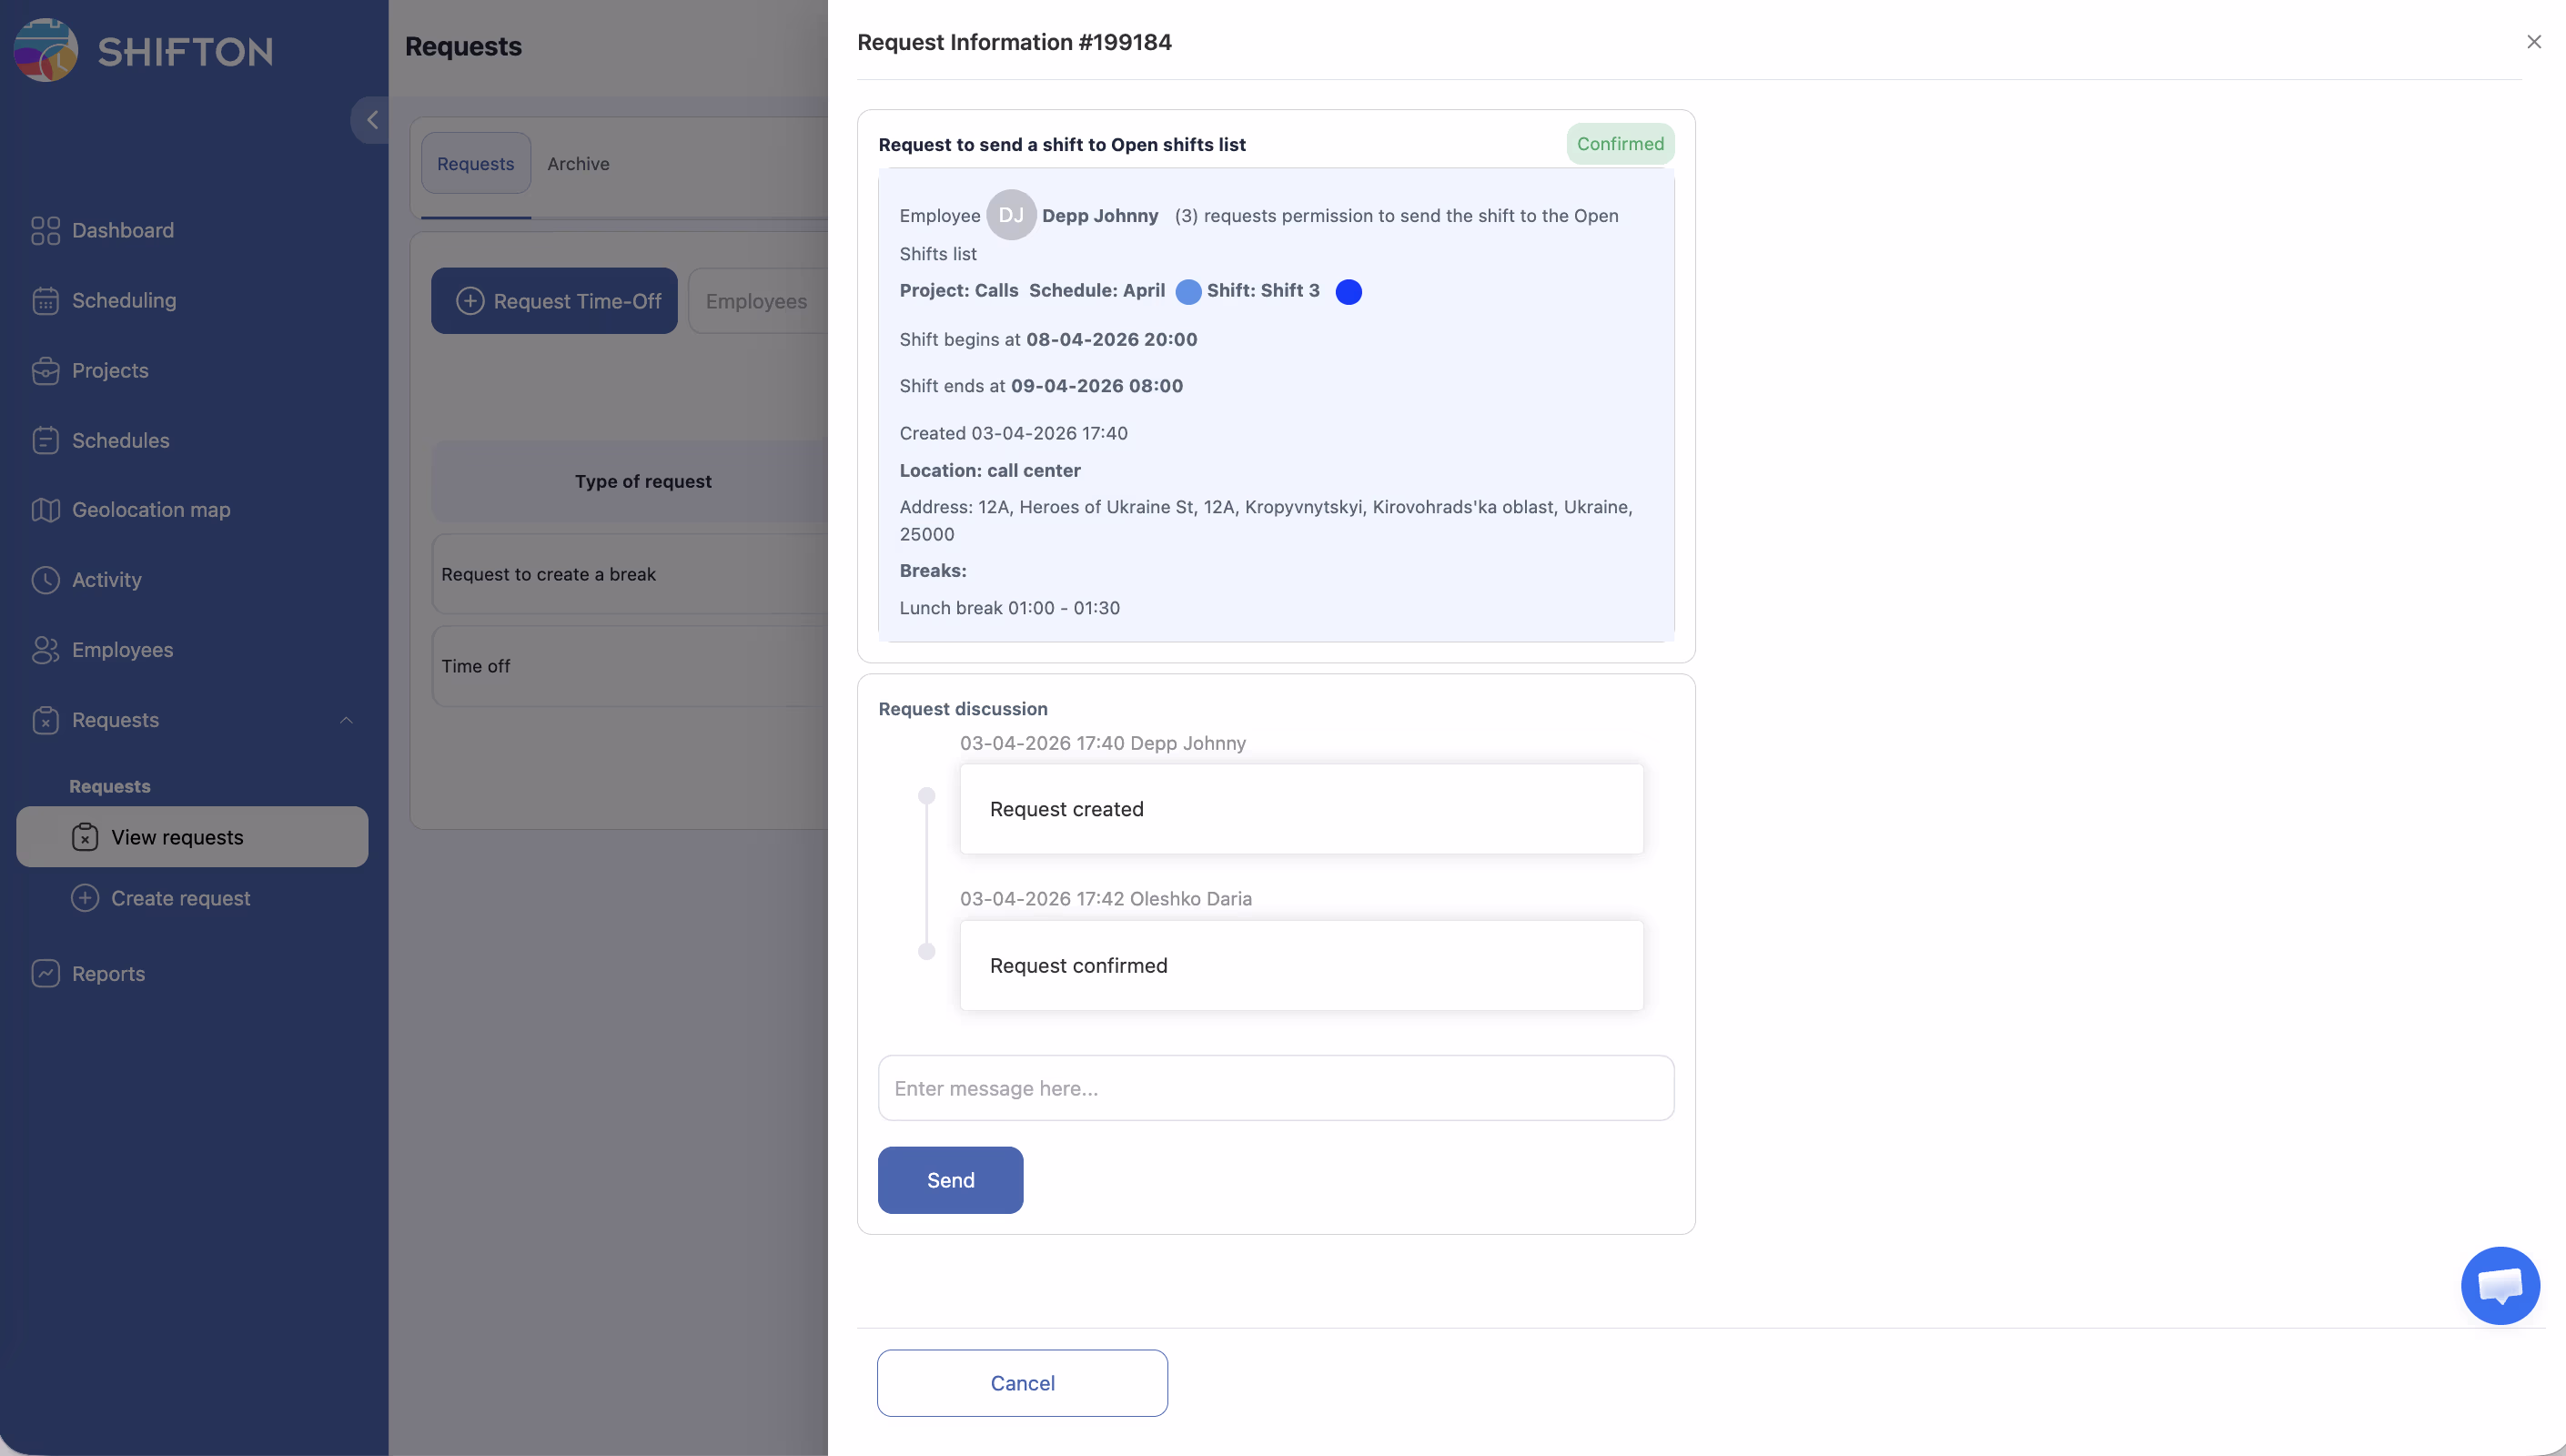Image resolution: width=2566 pixels, height=1456 pixels.
Task: Close the Request Information panel
Action: click(2533, 42)
